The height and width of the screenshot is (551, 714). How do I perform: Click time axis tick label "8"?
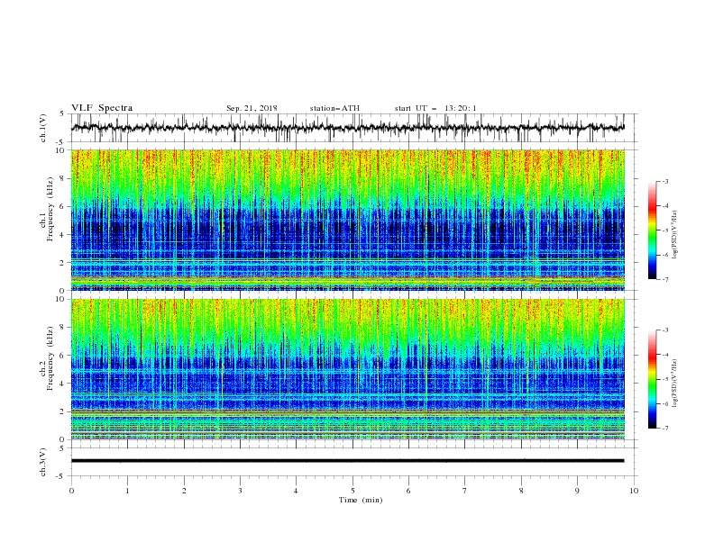tap(521, 491)
